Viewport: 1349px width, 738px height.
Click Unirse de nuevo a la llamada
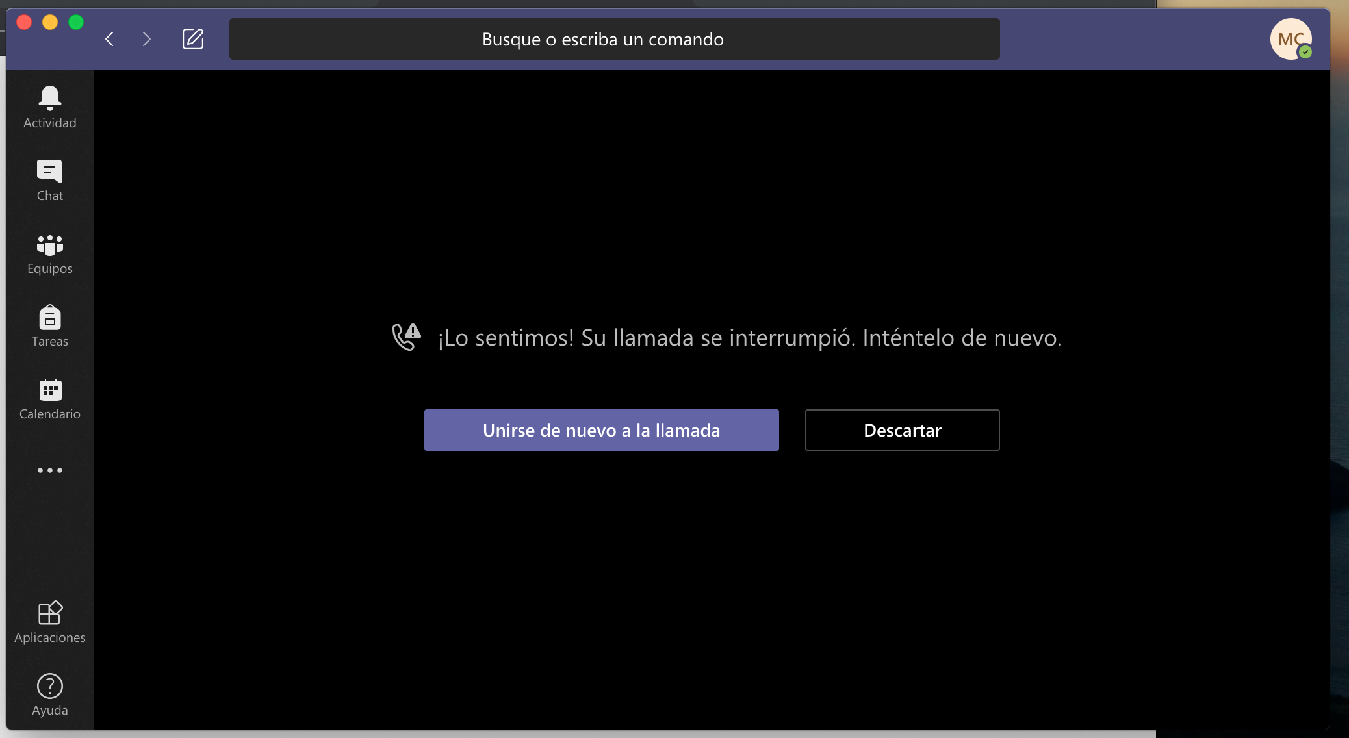pos(602,430)
